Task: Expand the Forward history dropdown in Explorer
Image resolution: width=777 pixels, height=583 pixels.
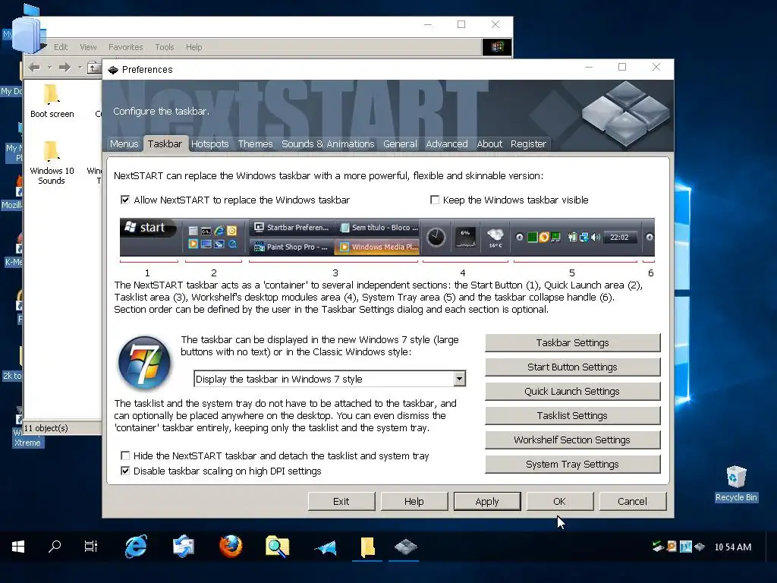Action: click(80, 68)
